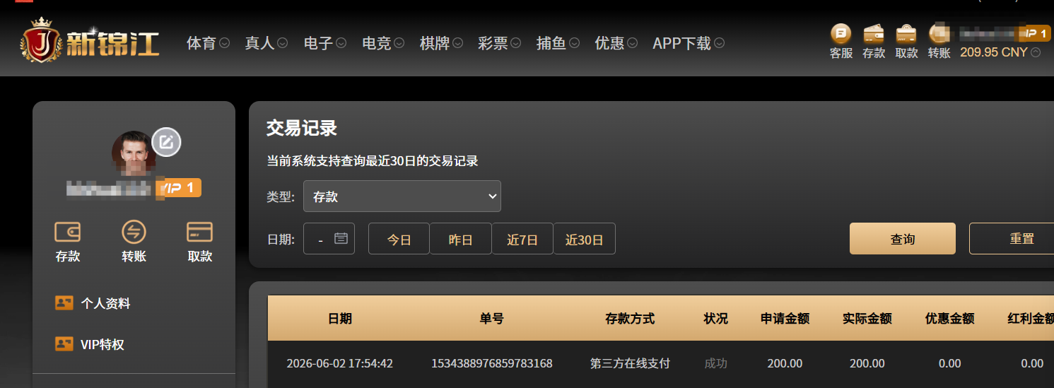This screenshot has height=388, width=1054.
Task: Click the 209.95 CNY balance text
Action: tap(994, 52)
